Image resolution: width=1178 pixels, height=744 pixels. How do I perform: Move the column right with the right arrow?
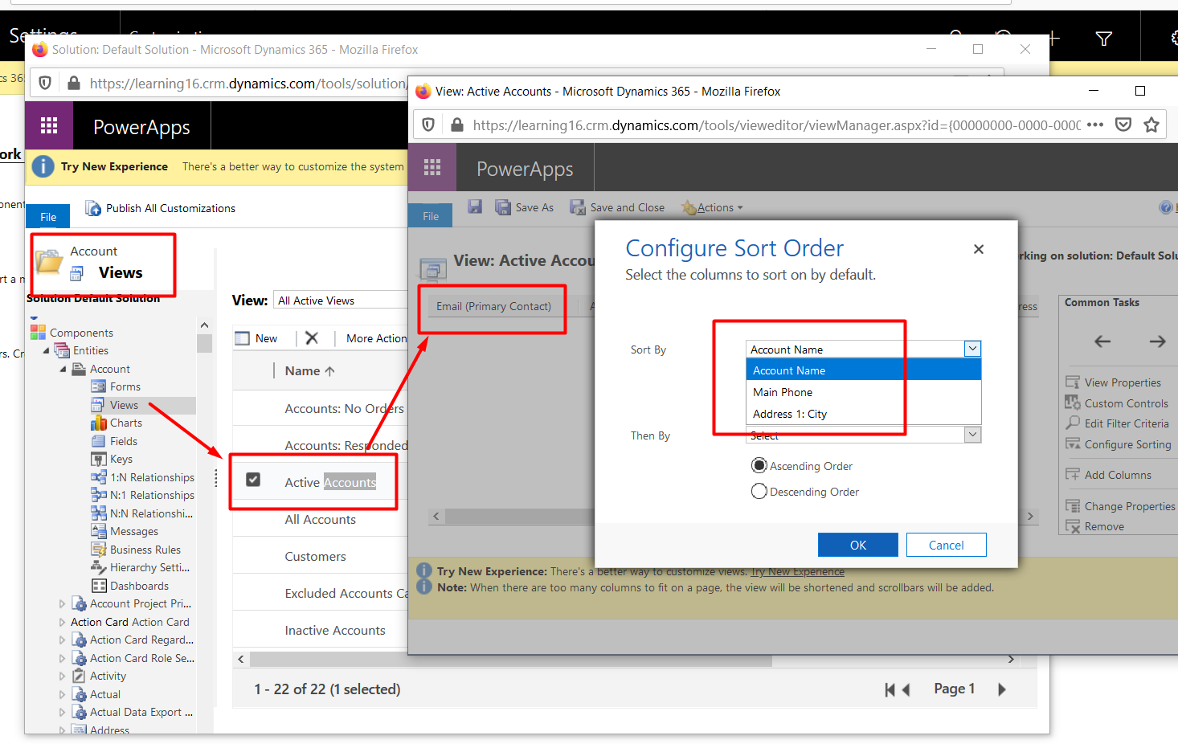pos(1157,341)
